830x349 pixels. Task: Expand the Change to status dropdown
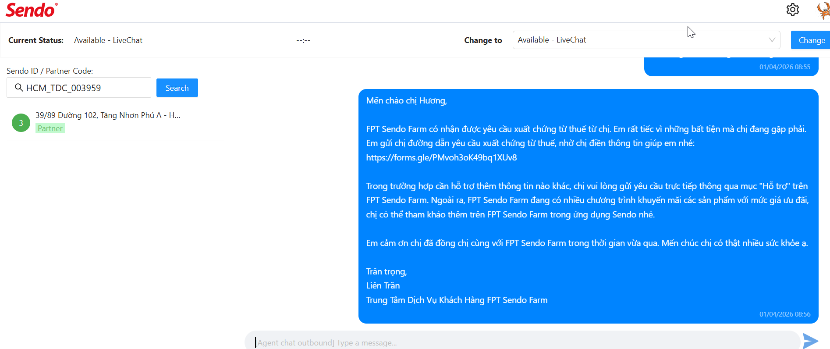[646, 40]
